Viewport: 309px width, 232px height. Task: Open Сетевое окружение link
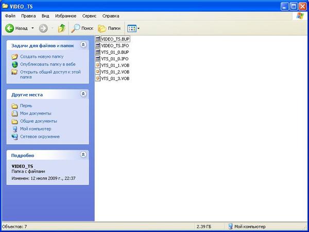click(40, 137)
